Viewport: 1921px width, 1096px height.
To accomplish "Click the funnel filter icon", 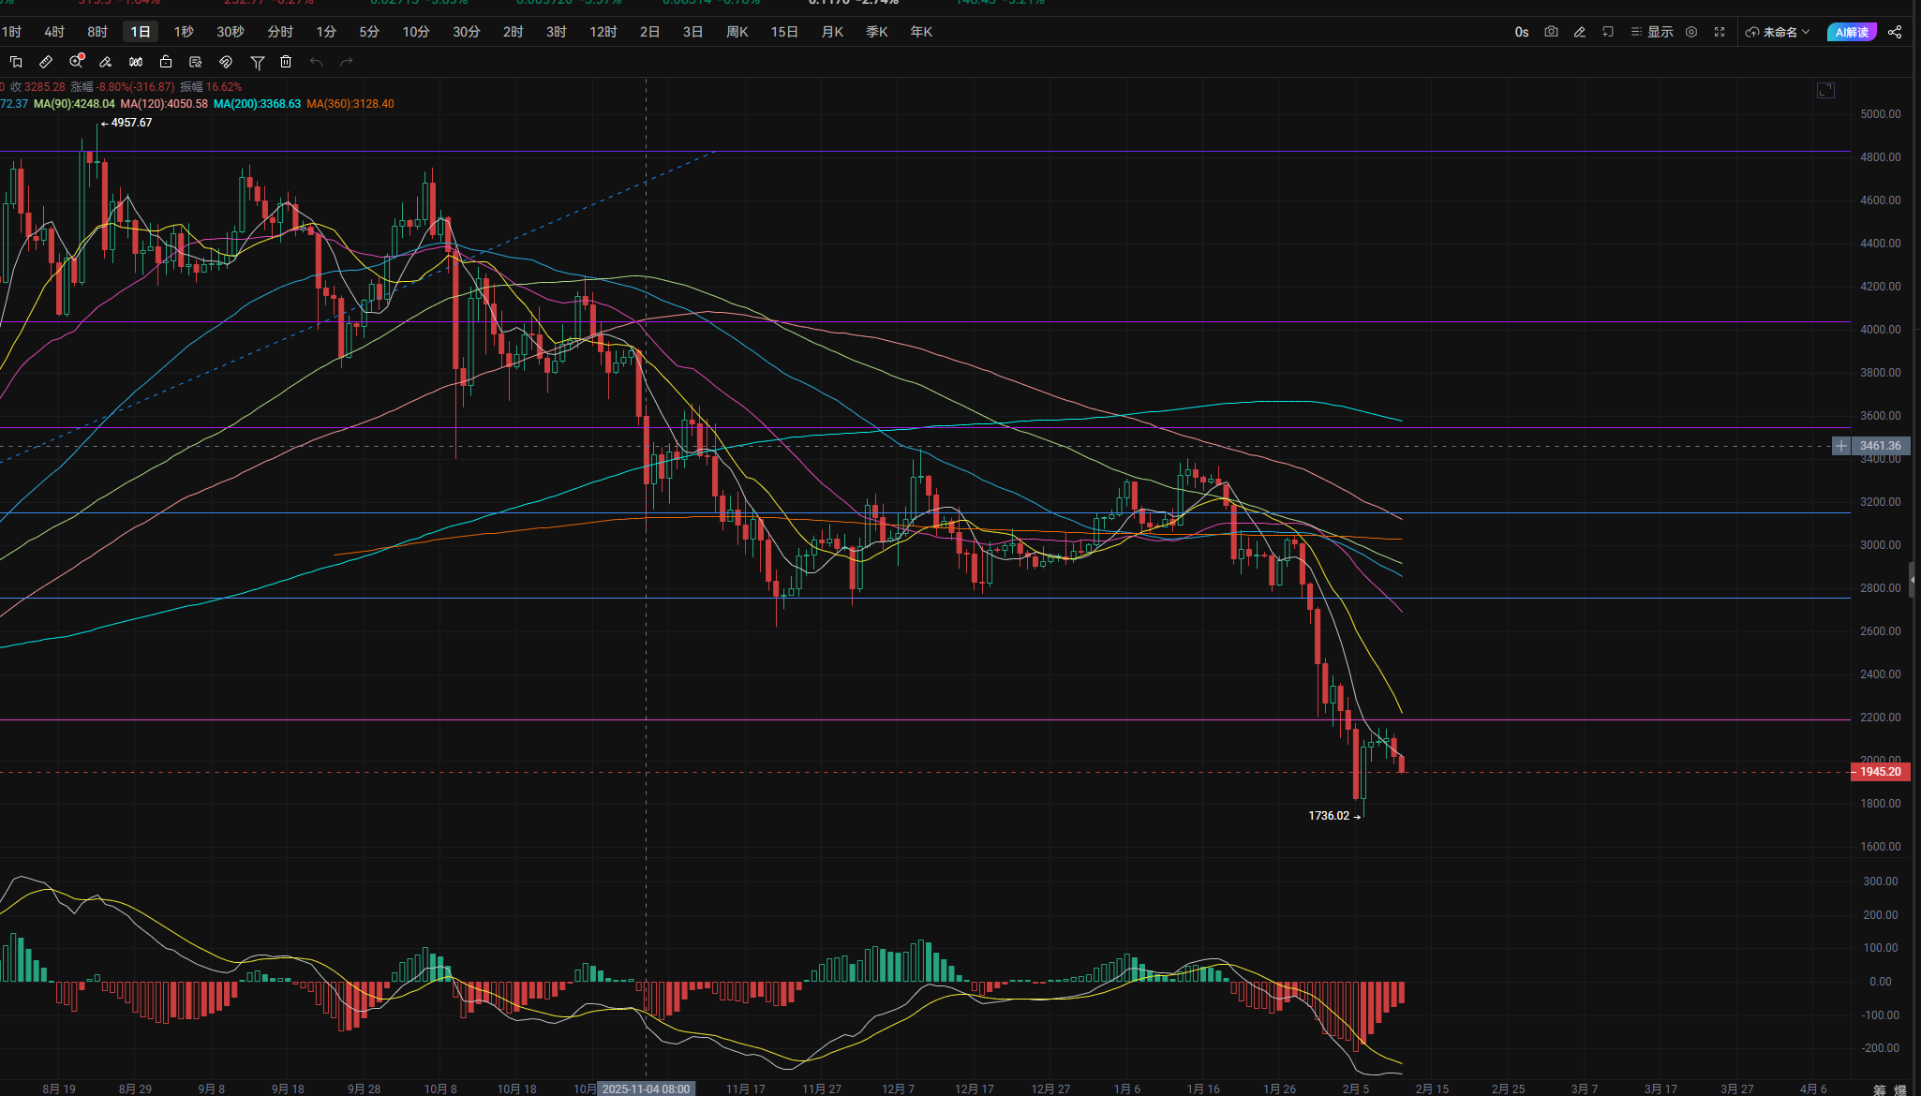I will point(257,62).
